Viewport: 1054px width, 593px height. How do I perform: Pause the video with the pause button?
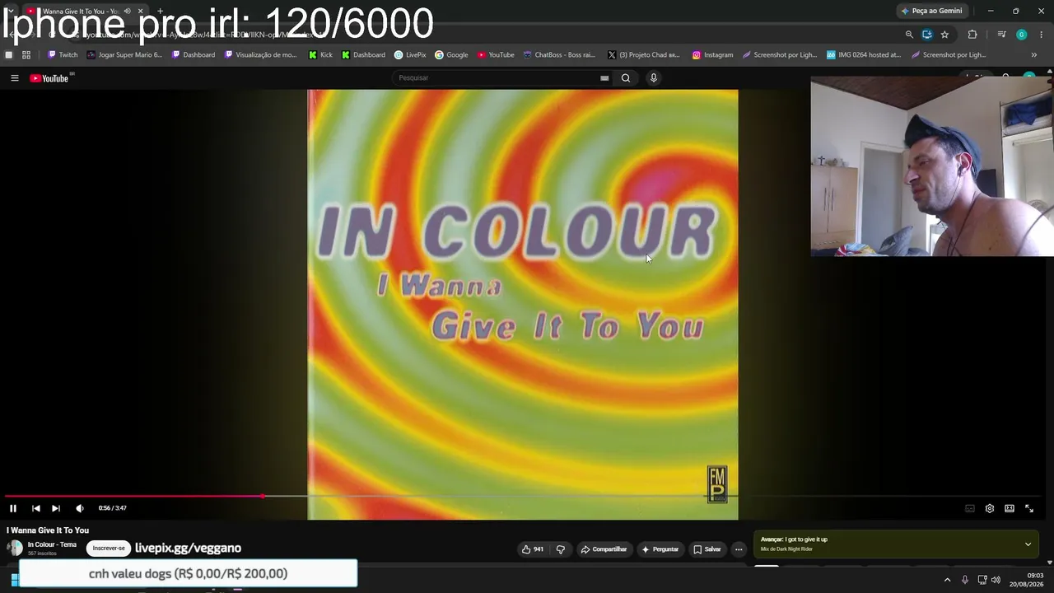(x=13, y=508)
